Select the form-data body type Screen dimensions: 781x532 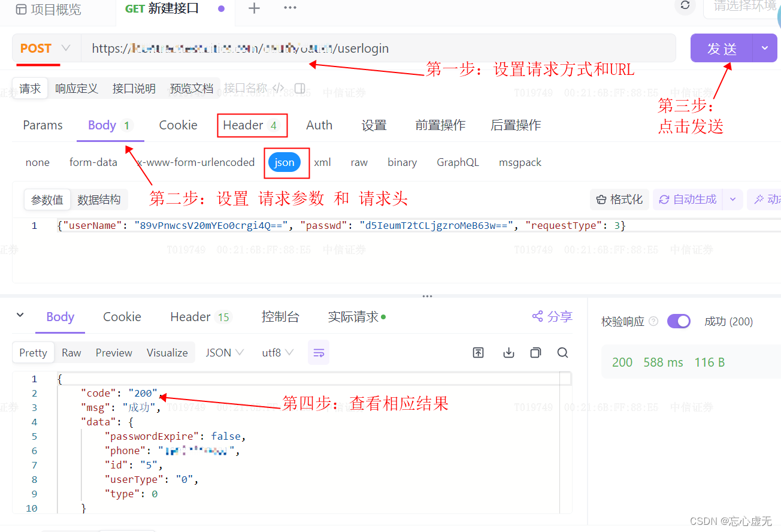(x=93, y=162)
